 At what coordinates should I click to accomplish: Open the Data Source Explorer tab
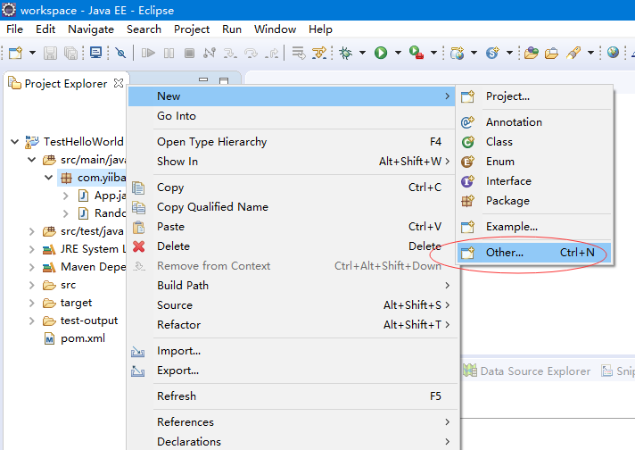[x=526, y=371]
